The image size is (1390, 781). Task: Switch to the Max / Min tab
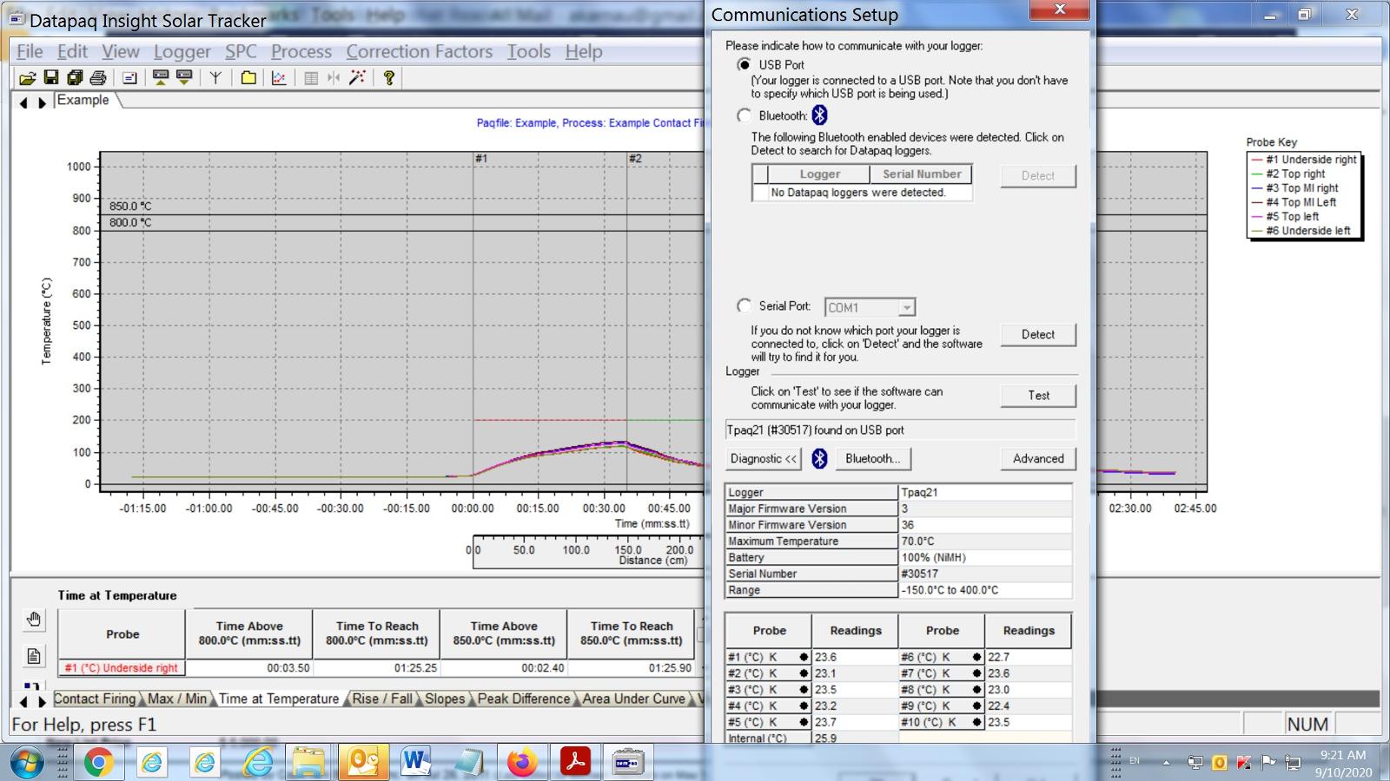[177, 699]
